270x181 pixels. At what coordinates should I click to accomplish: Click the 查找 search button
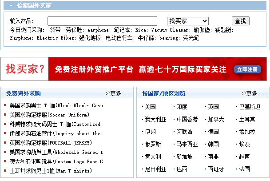(241, 21)
